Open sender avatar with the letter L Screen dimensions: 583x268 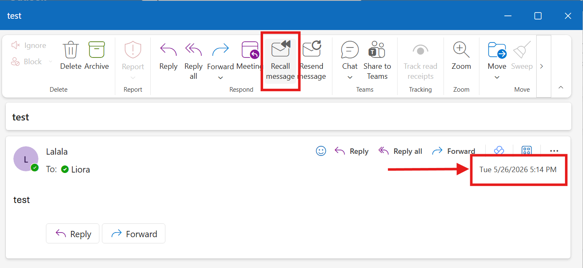click(26, 159)
